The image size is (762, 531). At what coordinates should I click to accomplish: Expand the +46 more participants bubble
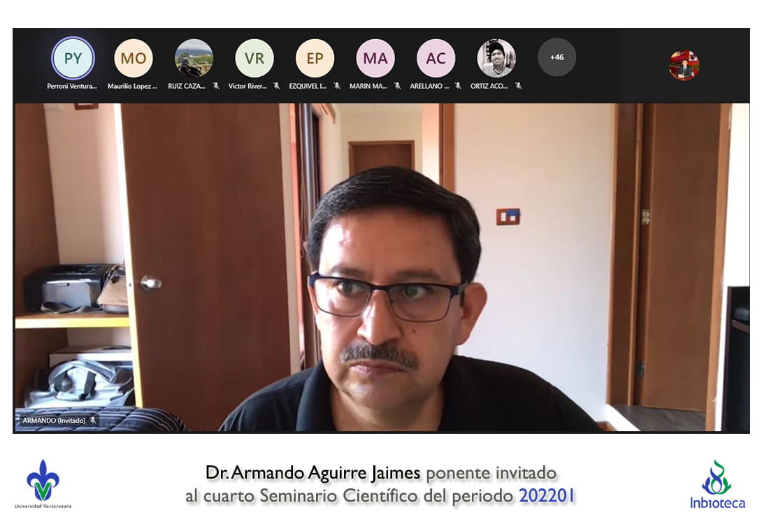[556, 57]
